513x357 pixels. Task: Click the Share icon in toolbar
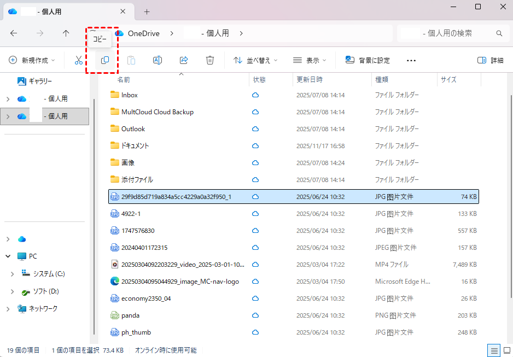click(x=184, y=60)
